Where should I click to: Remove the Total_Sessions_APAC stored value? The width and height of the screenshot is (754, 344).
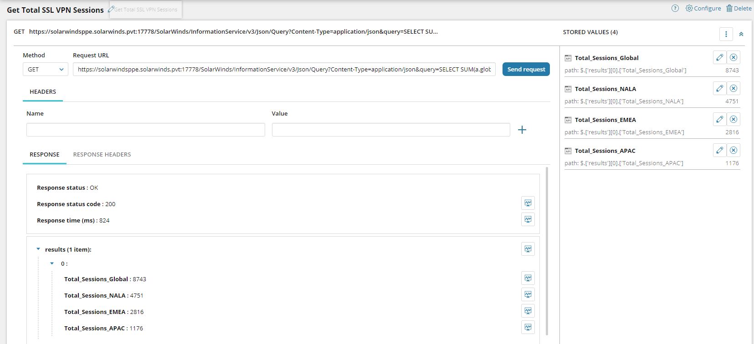click(x=733, y=150)
